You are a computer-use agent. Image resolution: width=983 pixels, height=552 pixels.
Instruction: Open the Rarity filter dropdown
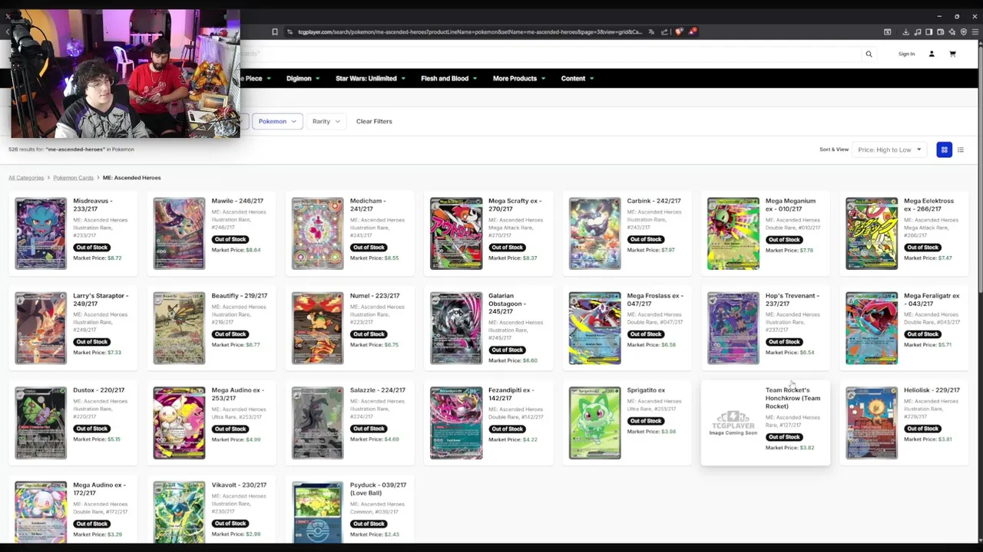pyautogui.click(x=326, y=121)
